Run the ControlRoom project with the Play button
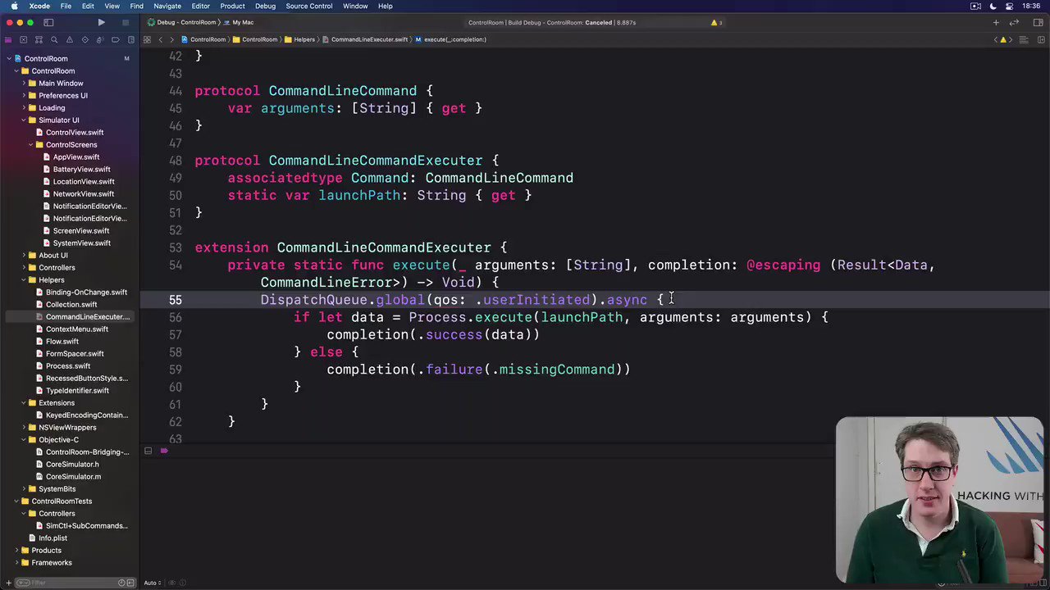The height and width of the screenshot is (590, 1050). click(101, 22)
